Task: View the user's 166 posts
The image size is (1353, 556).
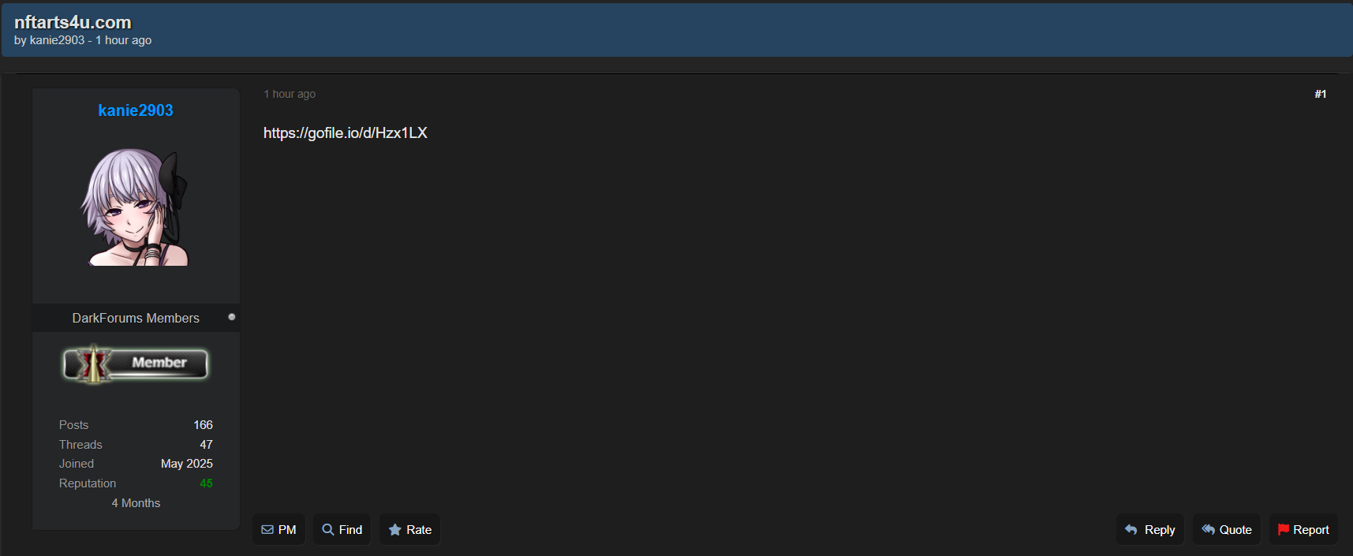Action: coord(203,425)
